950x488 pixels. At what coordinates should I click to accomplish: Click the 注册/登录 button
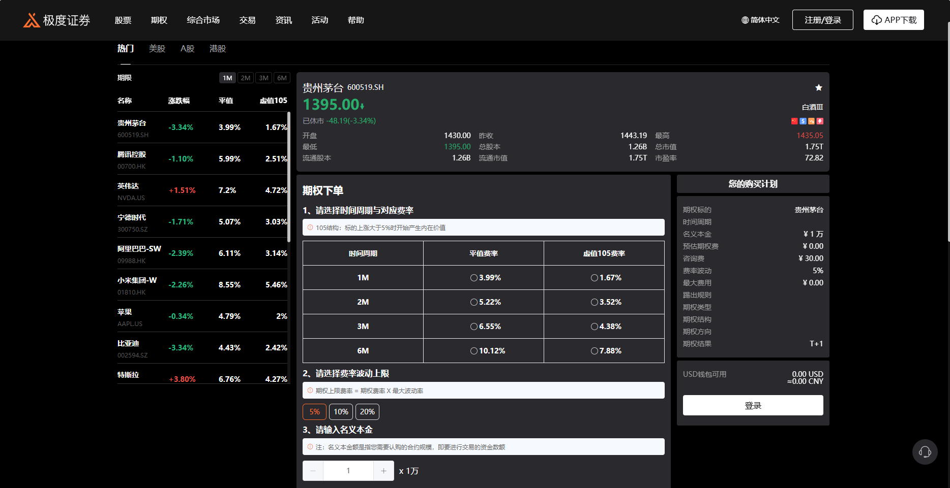pos(822,20)
